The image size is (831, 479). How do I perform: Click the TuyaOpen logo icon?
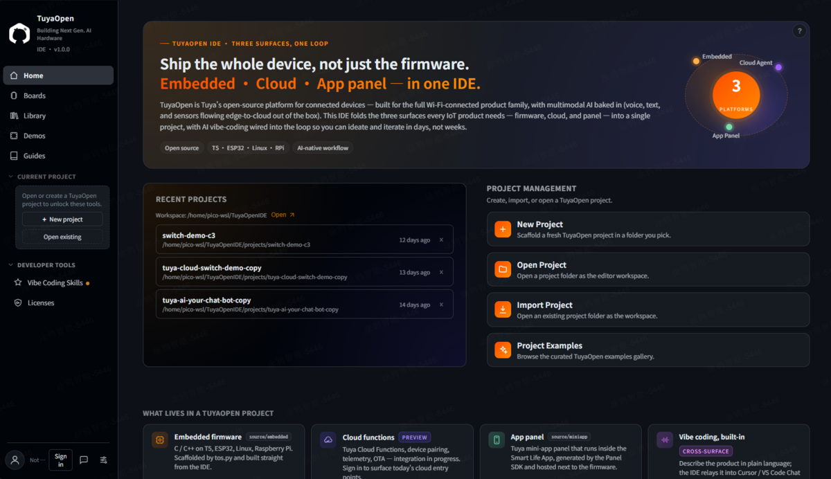coord(19,33)
